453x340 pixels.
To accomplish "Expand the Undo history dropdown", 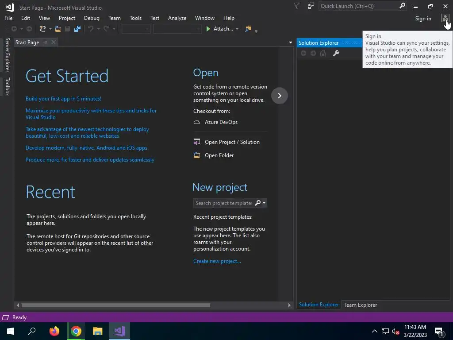I will coord(98,29).
